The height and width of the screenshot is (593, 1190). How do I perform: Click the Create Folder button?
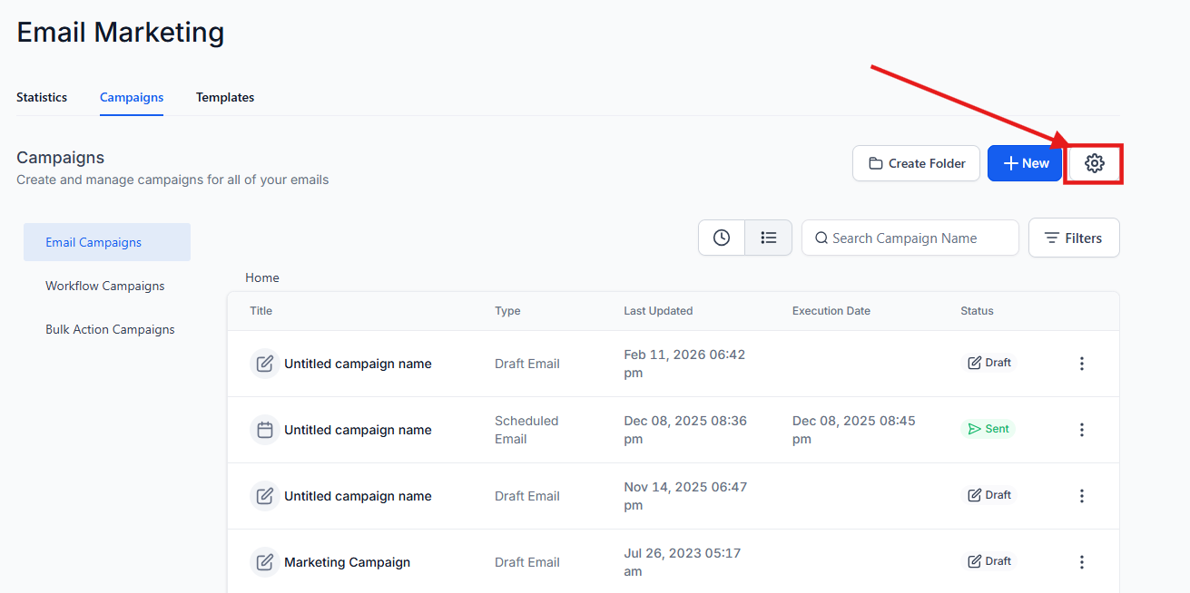[916, 163]
